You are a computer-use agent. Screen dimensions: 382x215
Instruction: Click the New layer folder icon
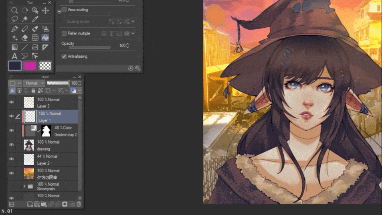point(44,204)
